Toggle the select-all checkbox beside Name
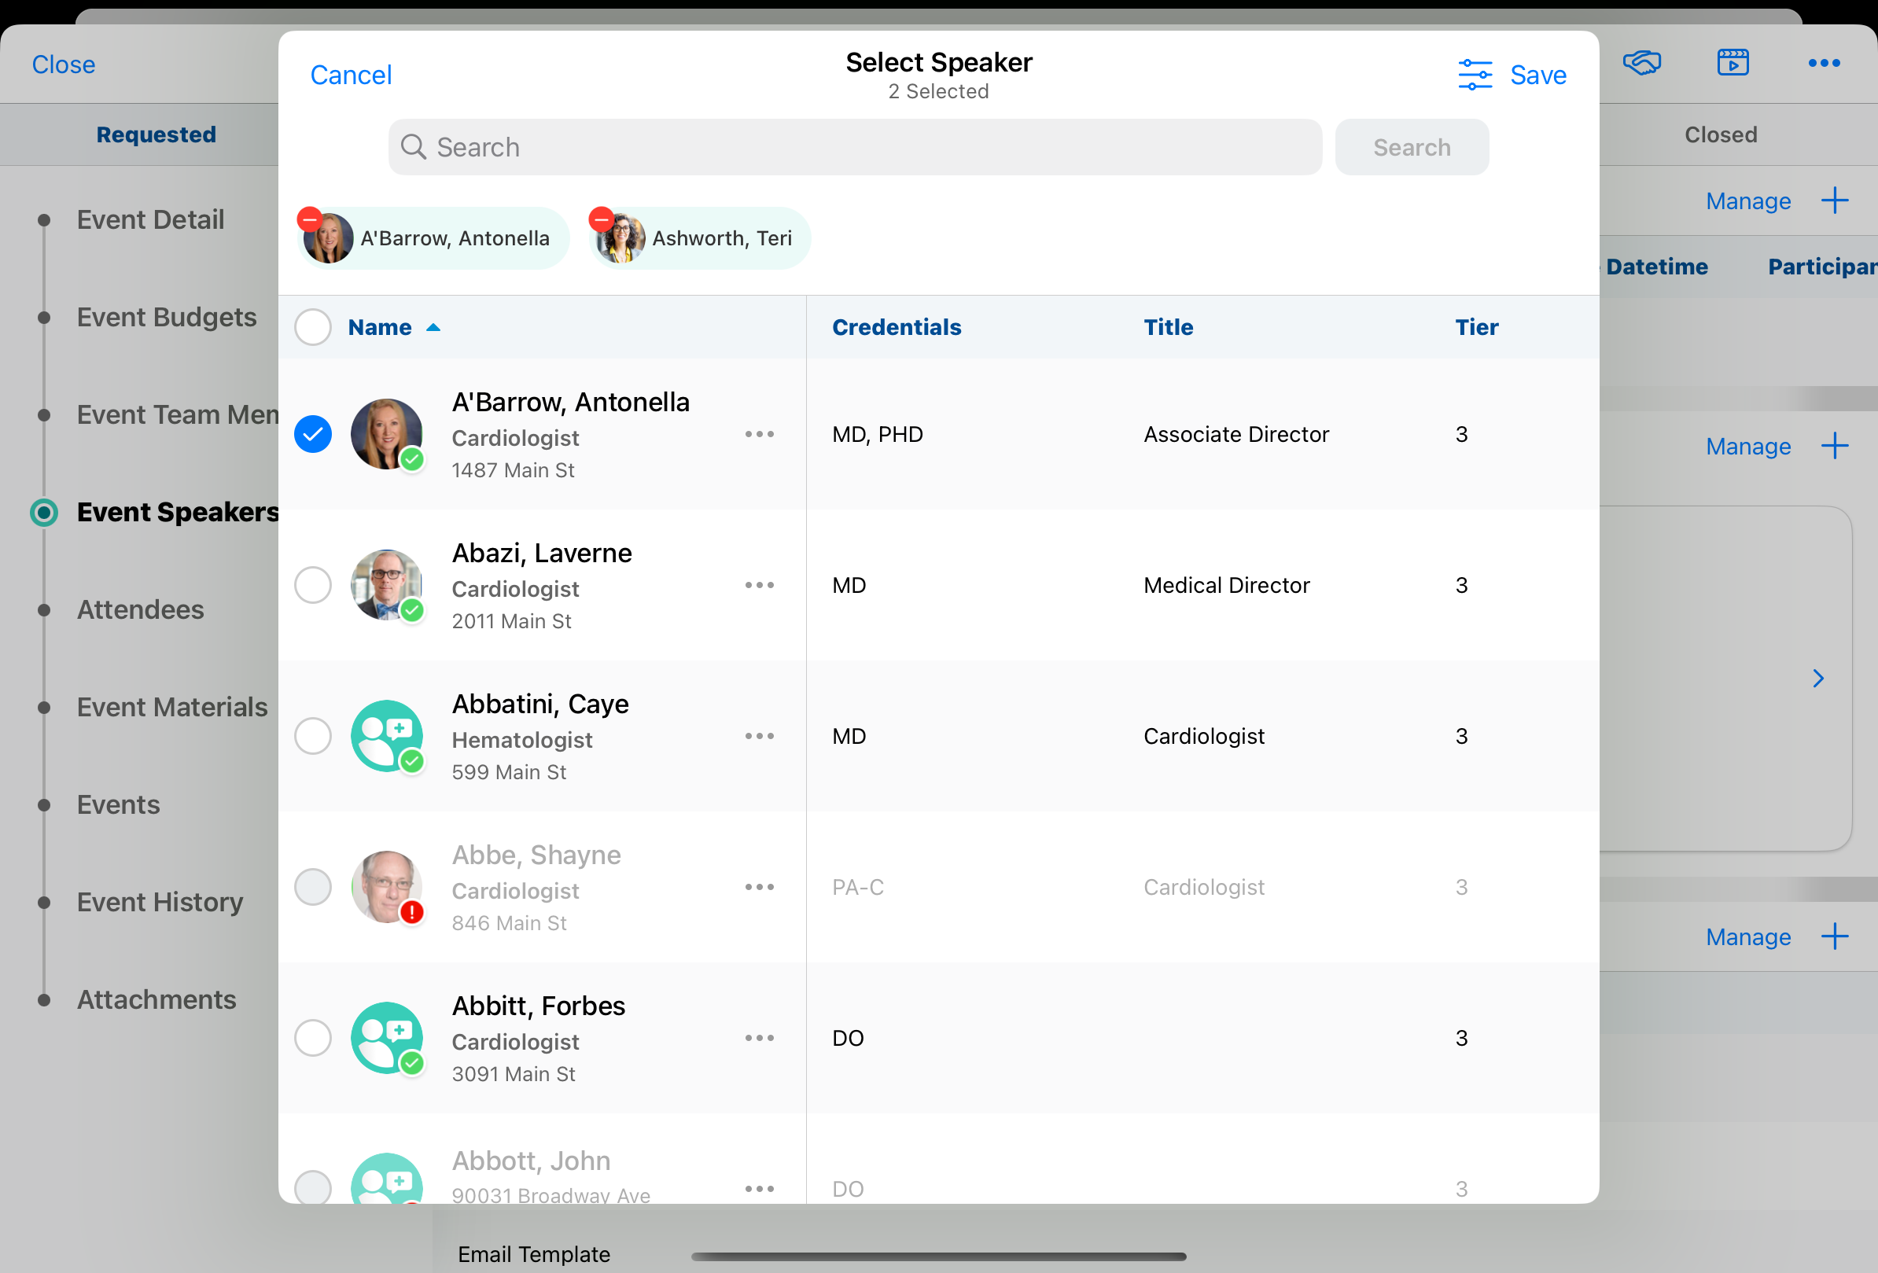Screen dimensions: 1878x1273 tap(313, 327)
